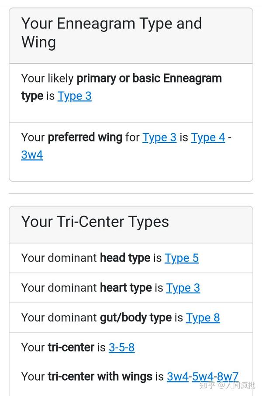Click the bold 'gut/body type' text

pos(136,317)
